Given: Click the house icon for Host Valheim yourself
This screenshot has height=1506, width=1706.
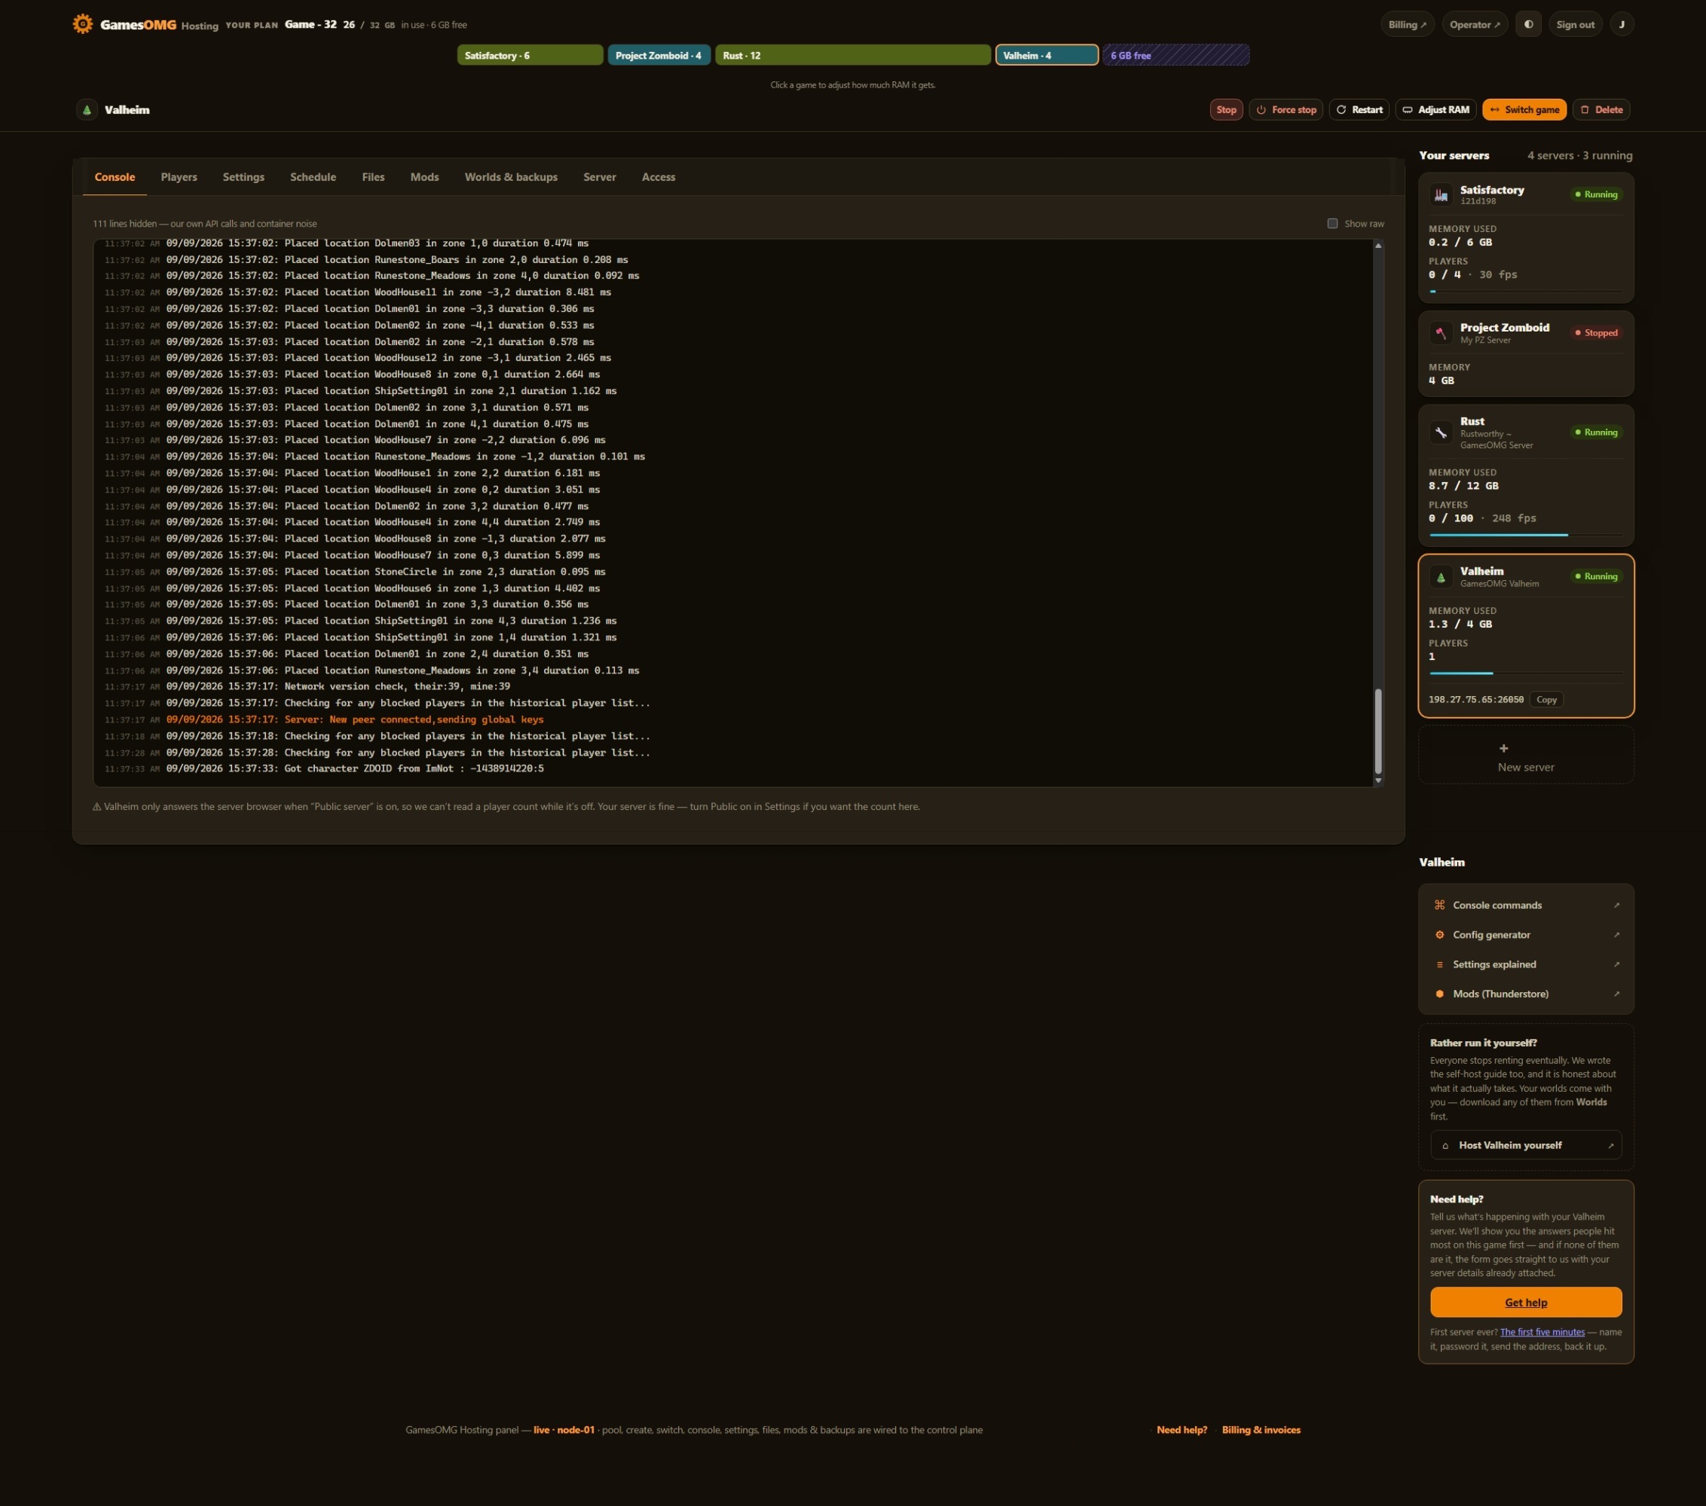Looking at the screenshot, I should coord(1445,1146).
